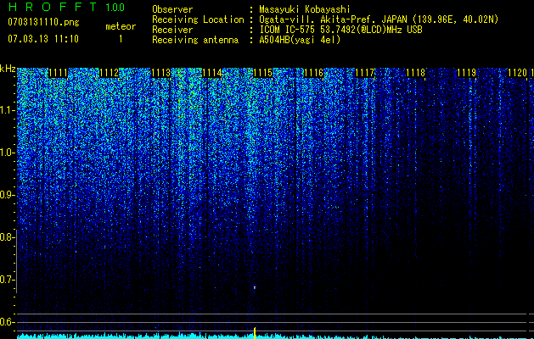Click the 0.6 kHz frequency tick label
The image size is (534, 339).
pos(7,322)
